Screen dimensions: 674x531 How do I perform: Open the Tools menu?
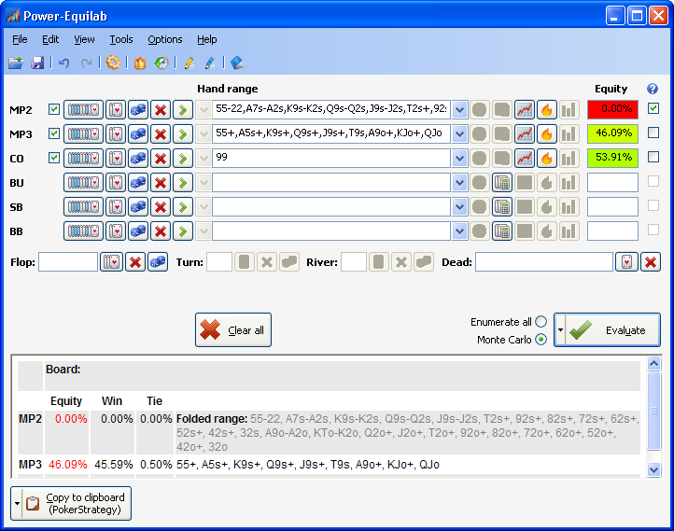(121, 39)
